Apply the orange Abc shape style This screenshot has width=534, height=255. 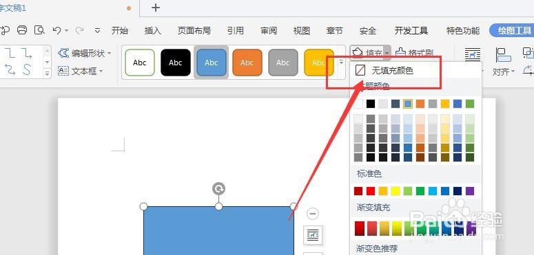pyautogui.click(x=247, y=63)
